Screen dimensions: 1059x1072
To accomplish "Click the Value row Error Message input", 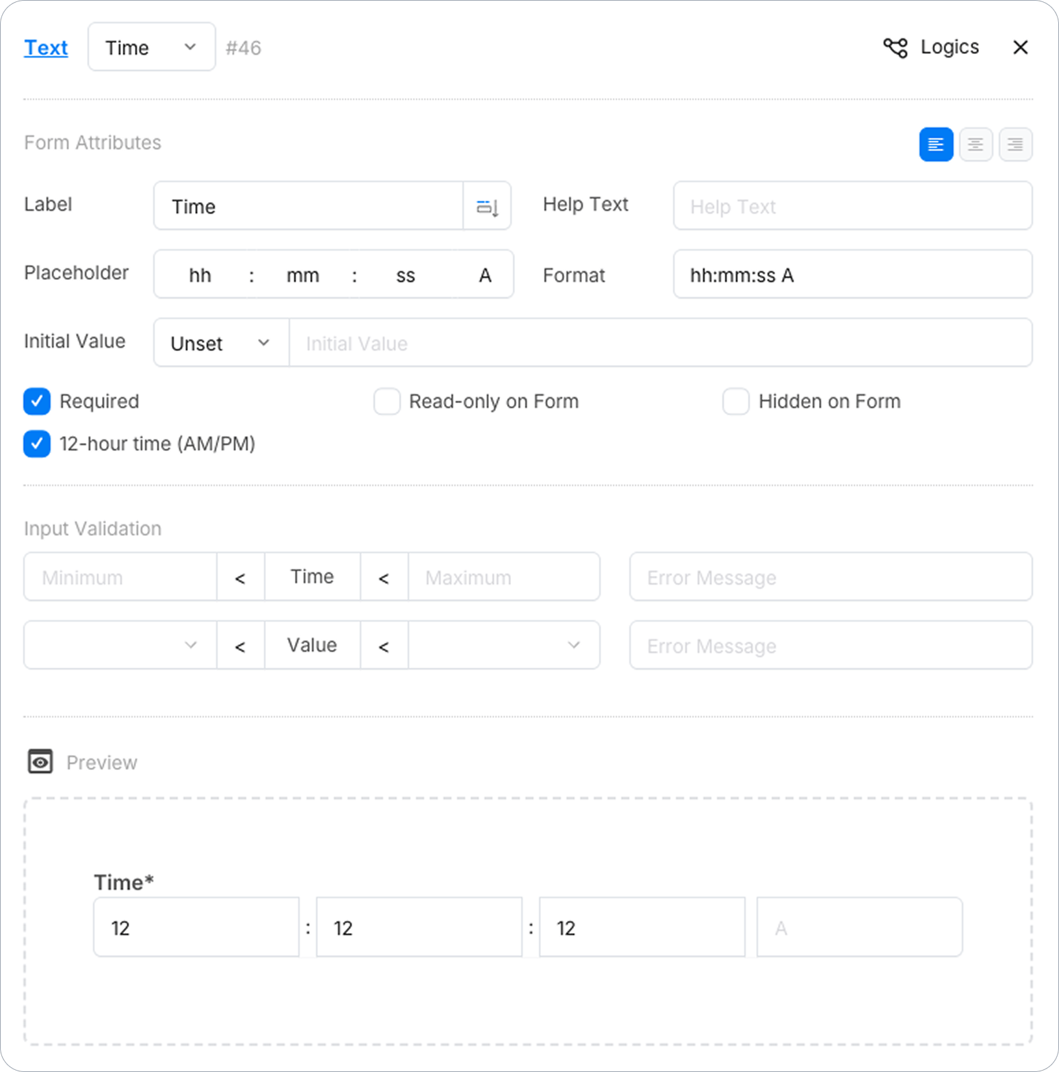I will [831, 646].
